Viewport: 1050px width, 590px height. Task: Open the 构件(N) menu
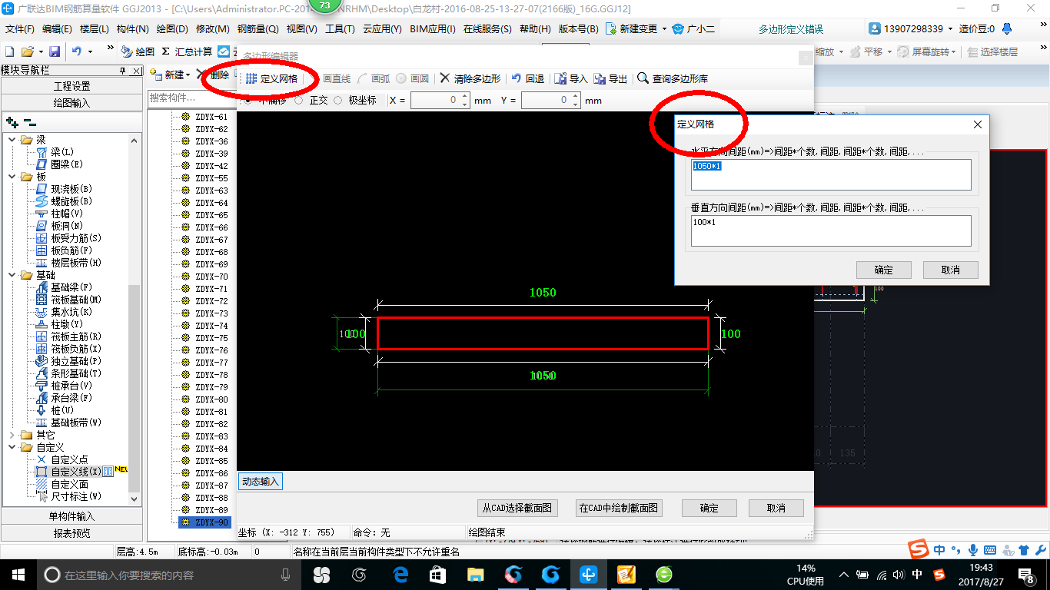point(133,29)
